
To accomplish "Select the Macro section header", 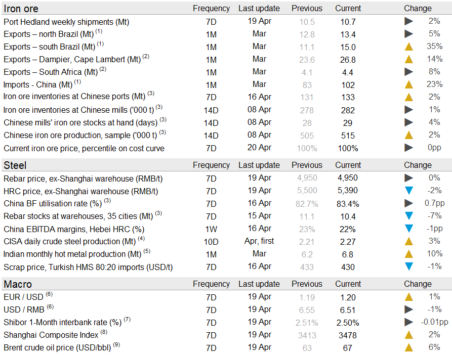I will tap(18, 284).
